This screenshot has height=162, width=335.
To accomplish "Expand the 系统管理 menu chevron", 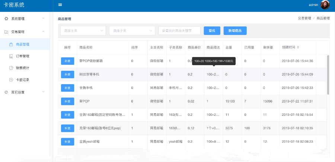I will 43,18.
